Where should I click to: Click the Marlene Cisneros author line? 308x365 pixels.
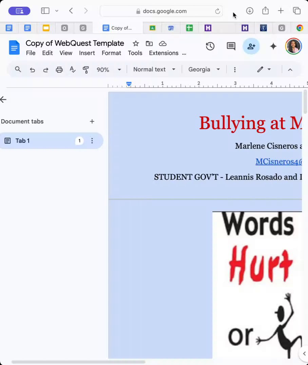(269, 146)
